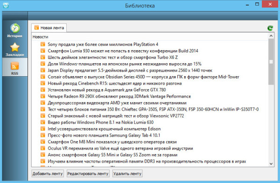
Task: Click RSS icon beside Aquamark GeForce news
Action: click(42, 90)
